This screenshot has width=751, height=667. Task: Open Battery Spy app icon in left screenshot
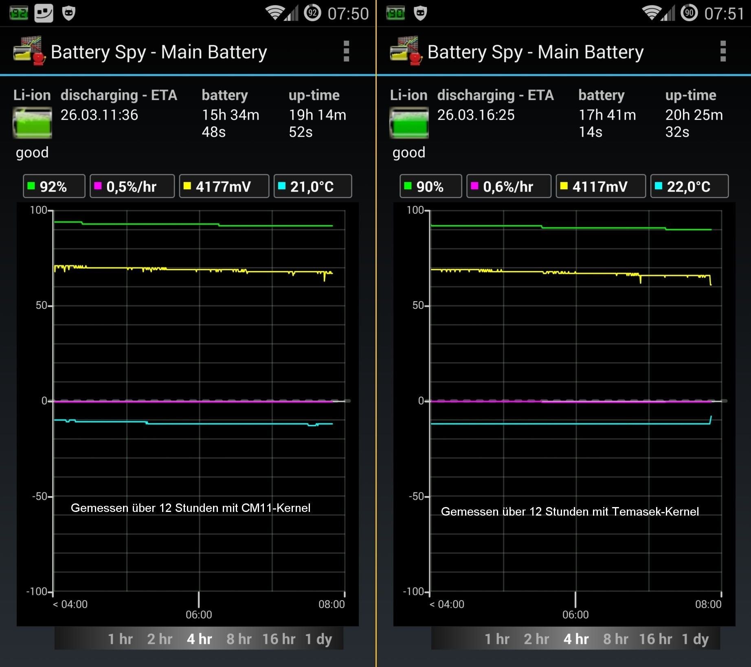(29, 51)
